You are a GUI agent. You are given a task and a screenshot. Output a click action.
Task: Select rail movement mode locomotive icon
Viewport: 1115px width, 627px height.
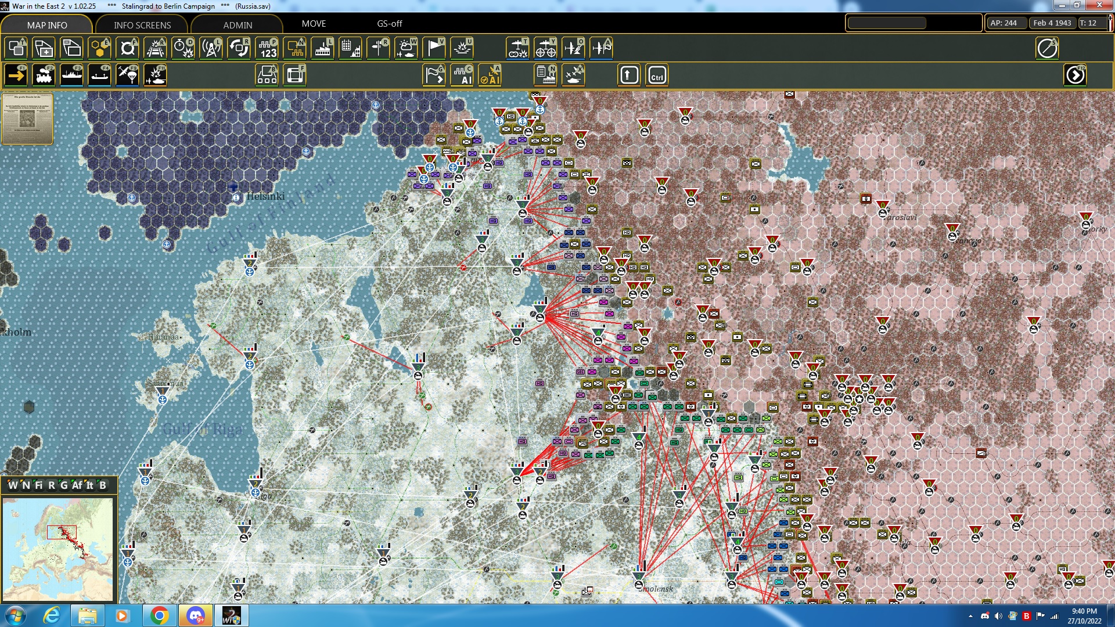click(x=44, y=75)
